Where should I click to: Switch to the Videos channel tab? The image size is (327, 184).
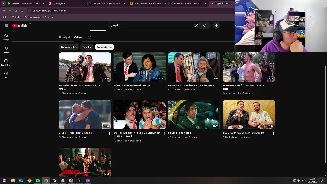pos(78,37)
